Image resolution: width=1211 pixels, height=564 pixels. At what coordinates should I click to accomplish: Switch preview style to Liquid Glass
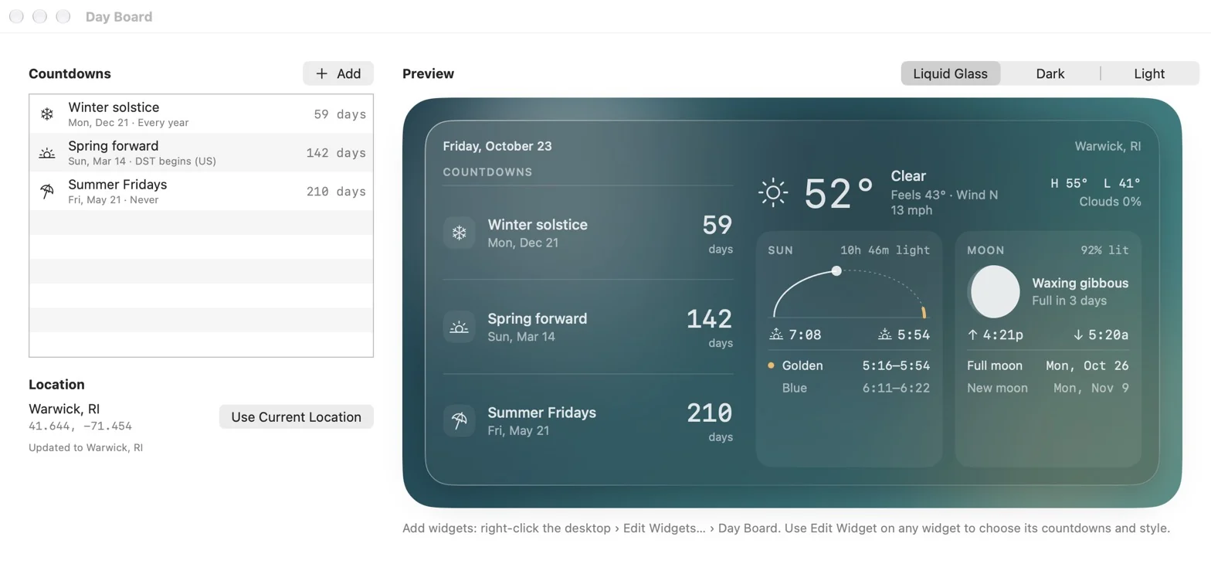(x=950, y=73)
